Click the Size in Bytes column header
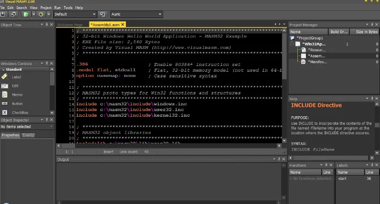Screen dimensions: 380x204 click(x=364, y=32)
